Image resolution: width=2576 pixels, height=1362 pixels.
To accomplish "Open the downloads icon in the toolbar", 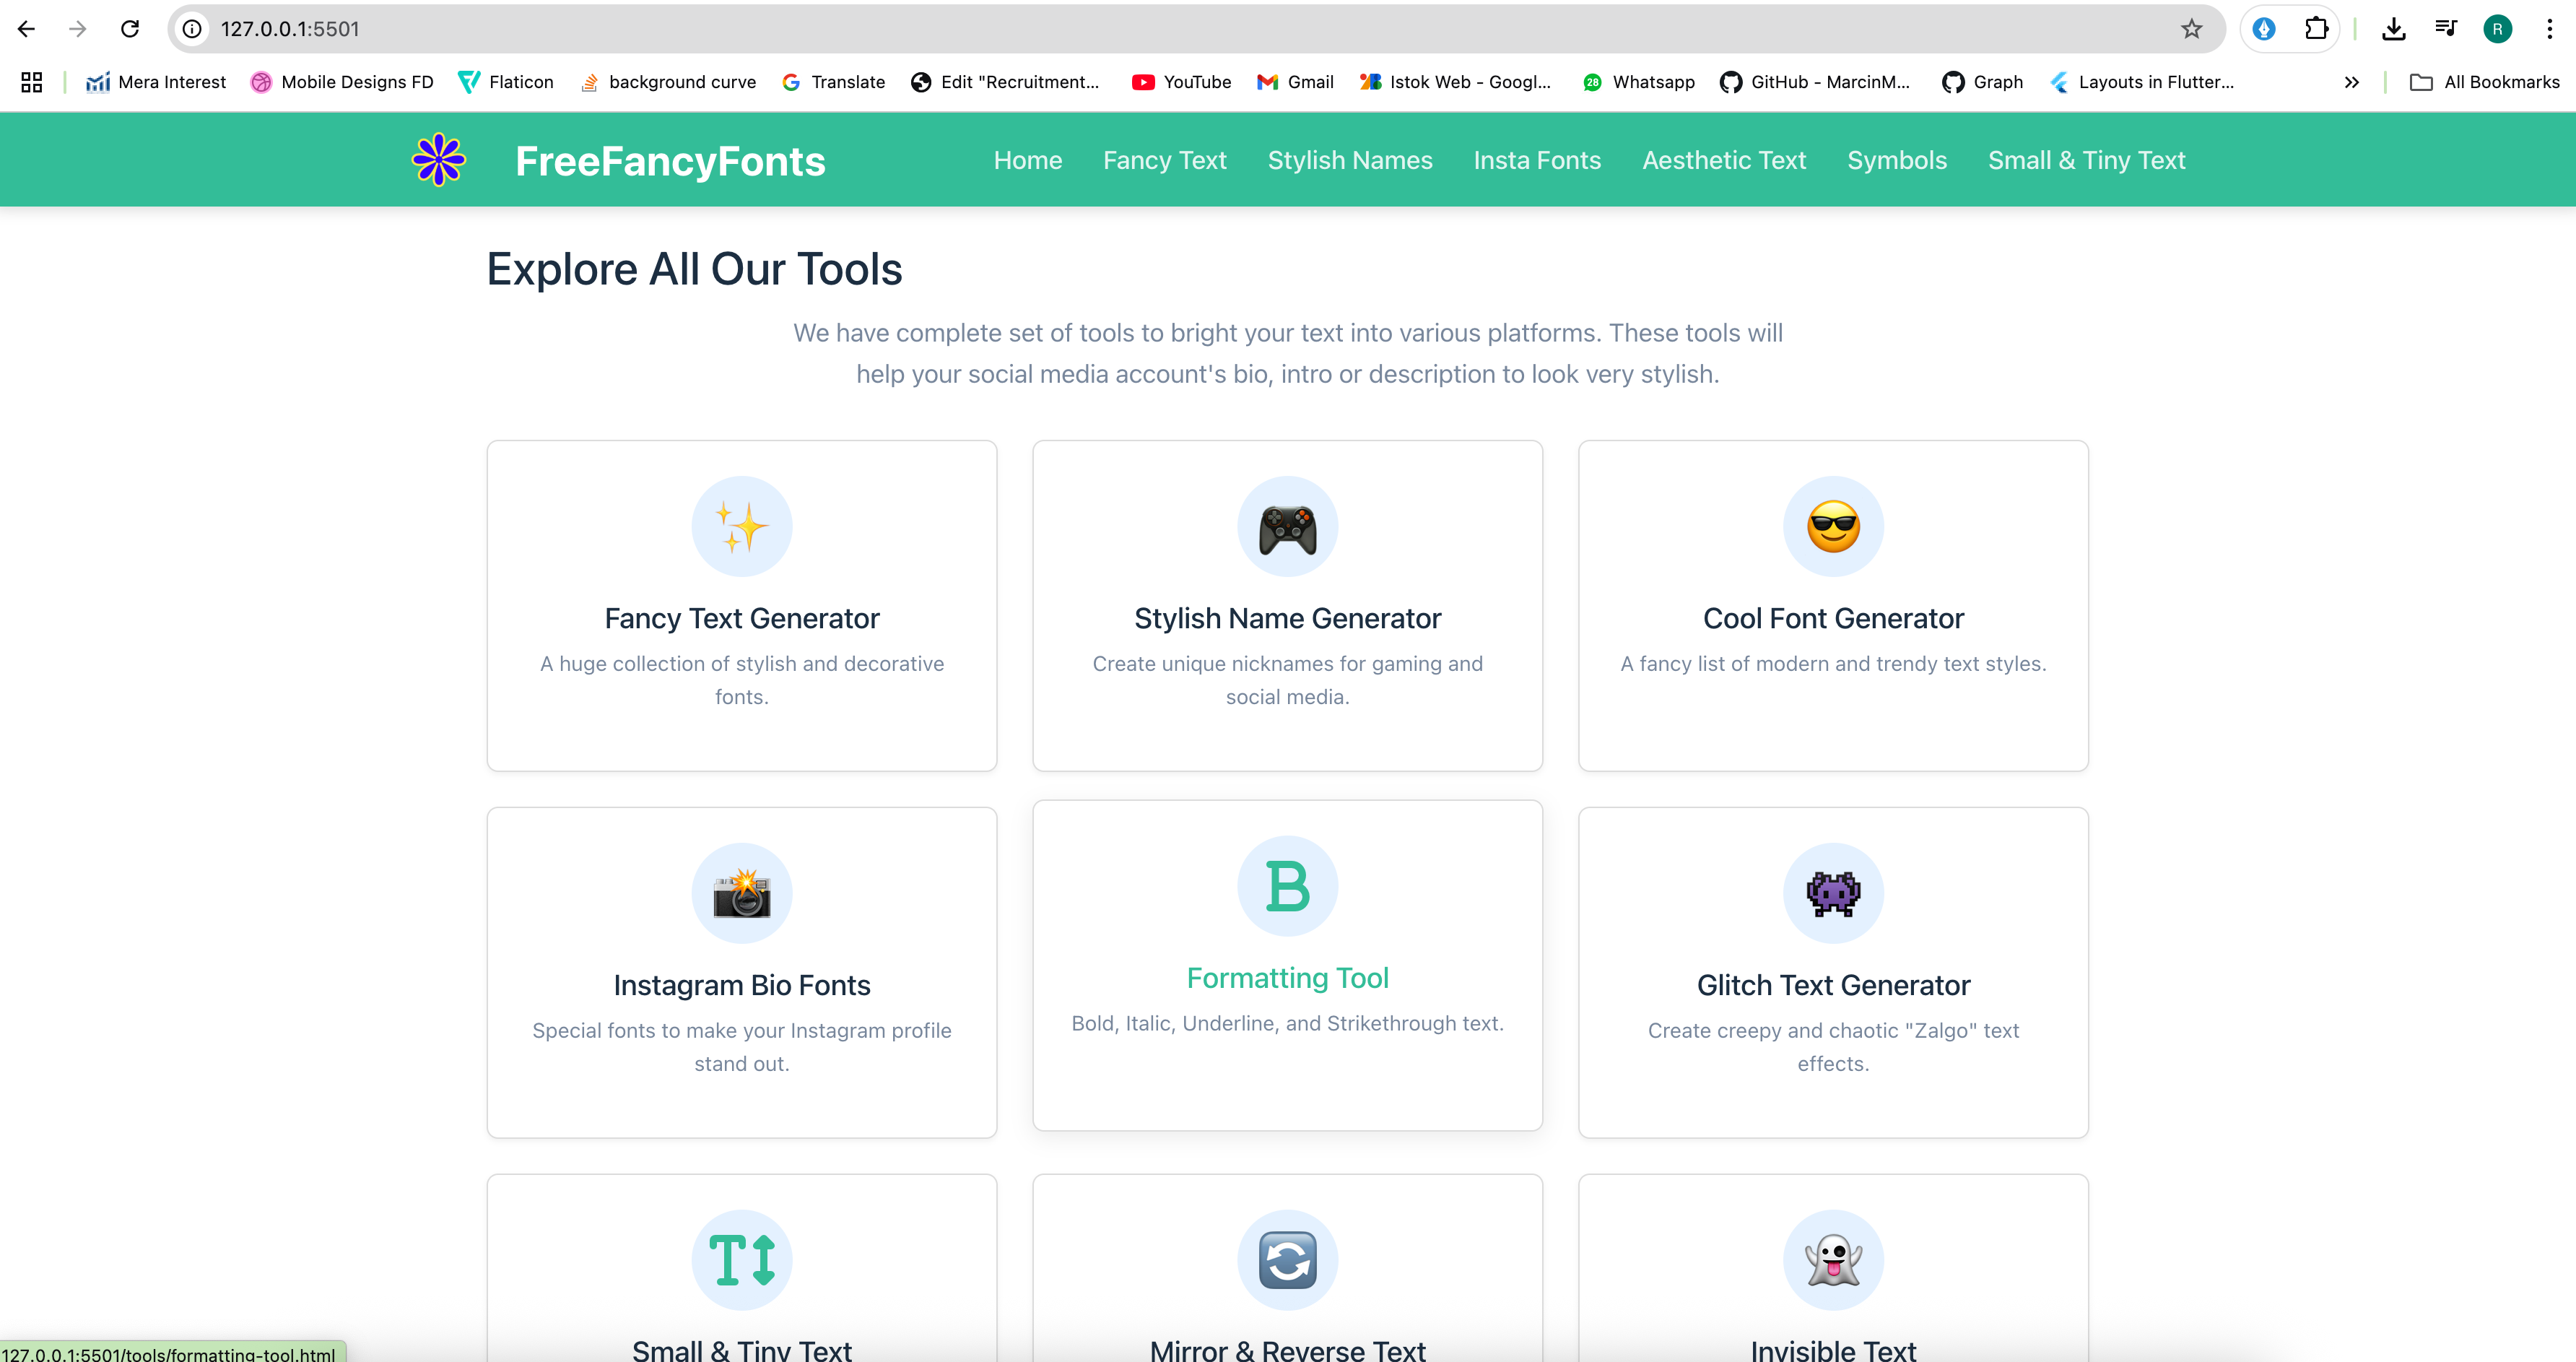I will 2394,29.
